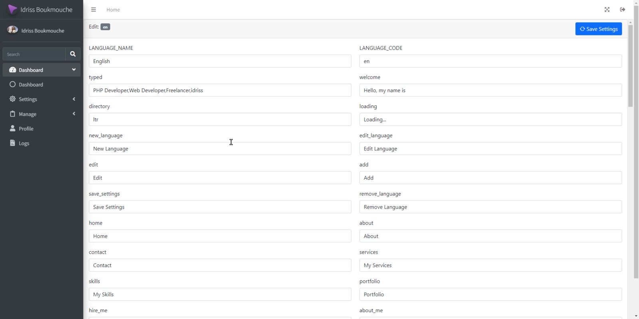Viewport: 639px width, 319px height.
Task: Open the Logs page from sidebar
Action: click(x=24, y=144)
